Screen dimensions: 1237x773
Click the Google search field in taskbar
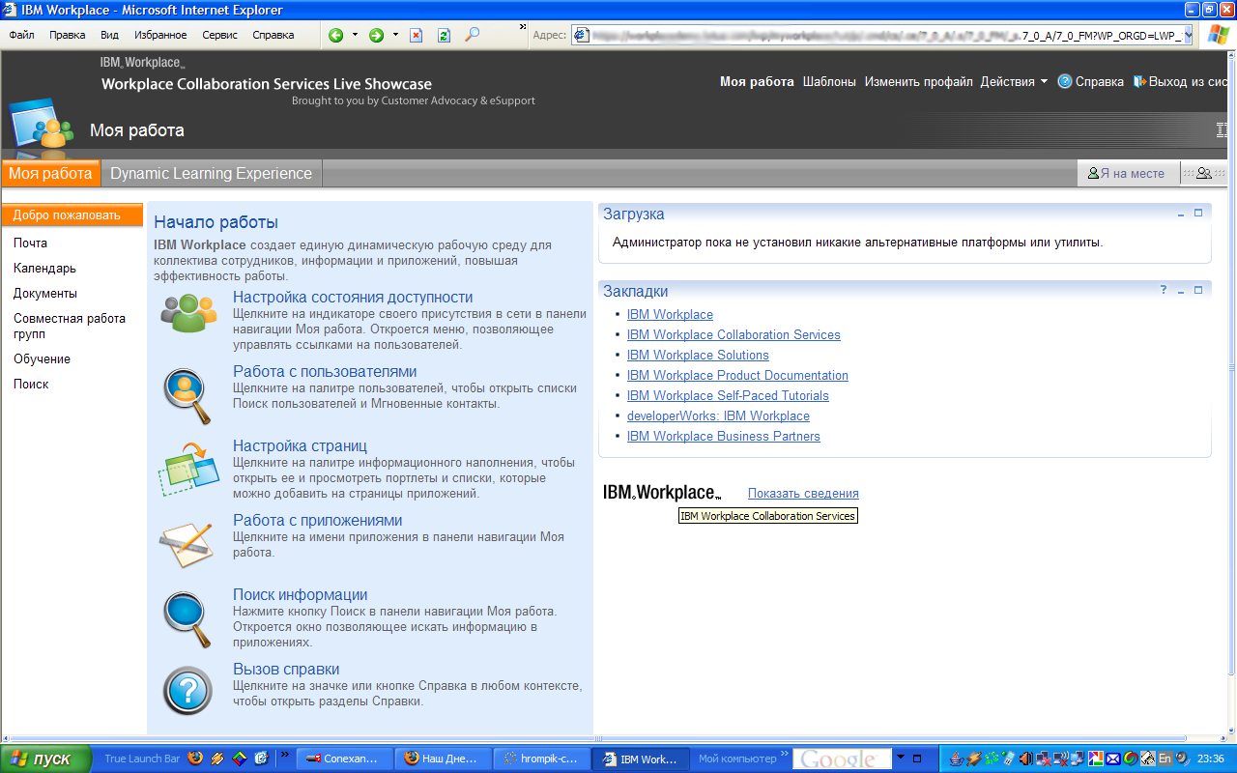(839, 759)
